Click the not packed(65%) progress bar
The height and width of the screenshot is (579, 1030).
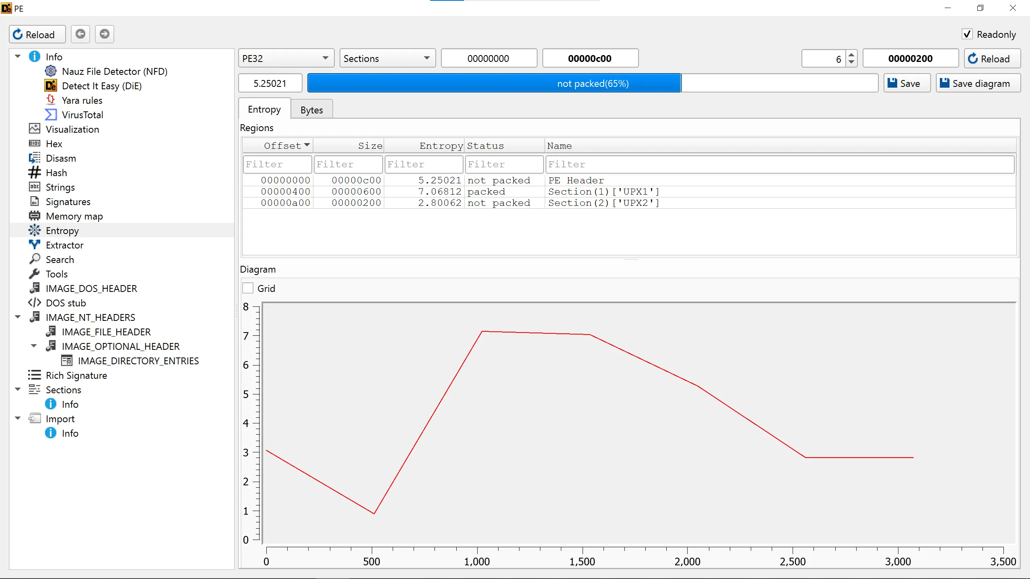click(x=592, y=83)
